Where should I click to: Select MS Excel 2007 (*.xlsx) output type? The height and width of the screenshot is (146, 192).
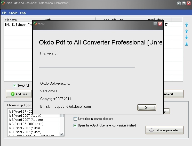(x=25, y=128)
